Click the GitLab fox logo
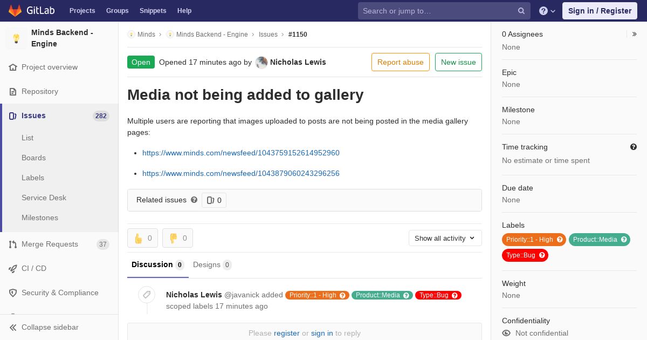Screen dimensions: 647x340 pyautogui.click(x=15, y=10)
